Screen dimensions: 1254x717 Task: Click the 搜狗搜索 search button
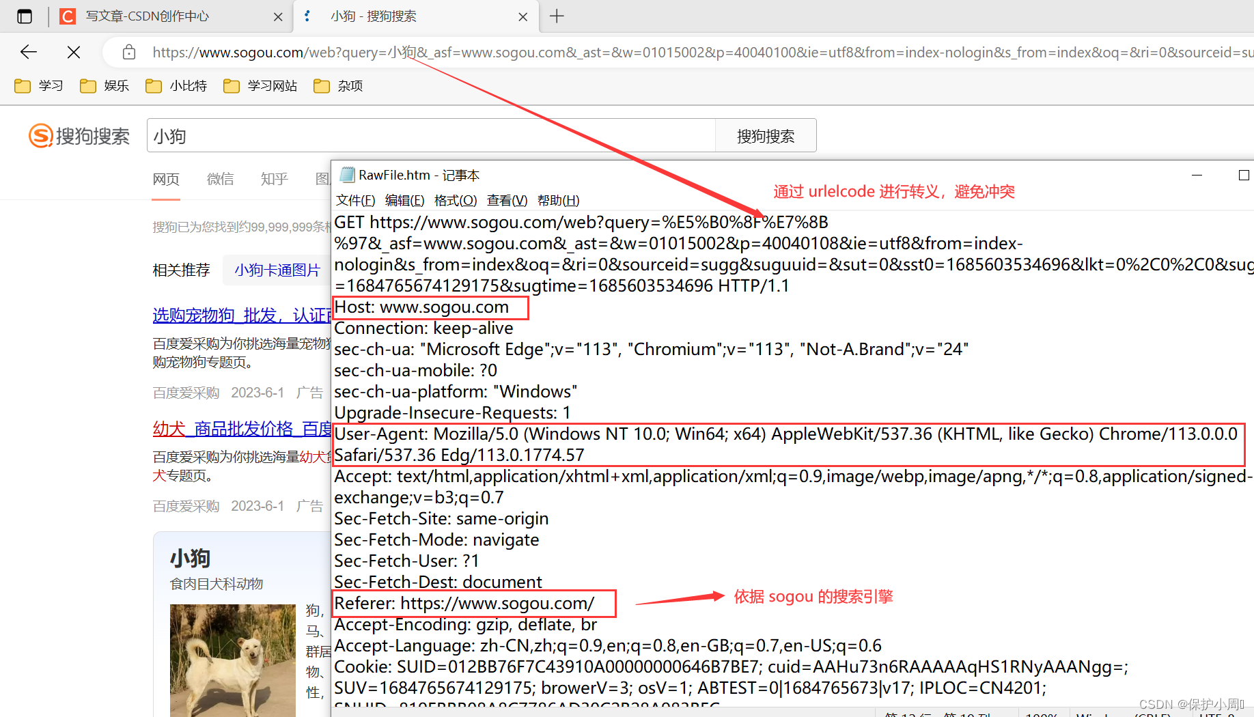point(766,136)
